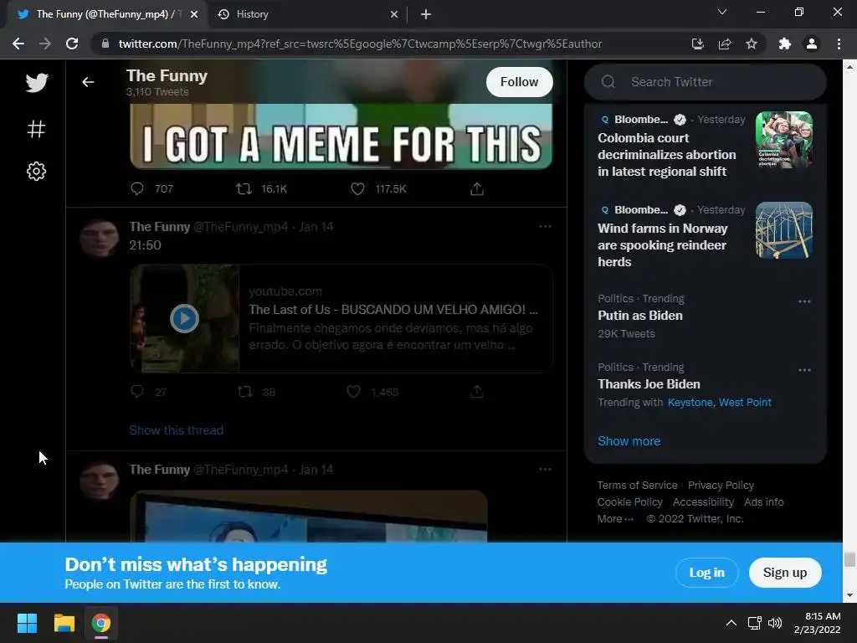Open Thanks Joe Biden trending topic
This screenshot has width=857, height=643.
(x=649, y=384)
